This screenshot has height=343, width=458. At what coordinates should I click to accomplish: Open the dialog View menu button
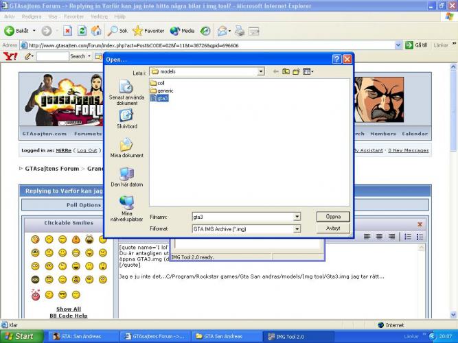click(308, 71)
